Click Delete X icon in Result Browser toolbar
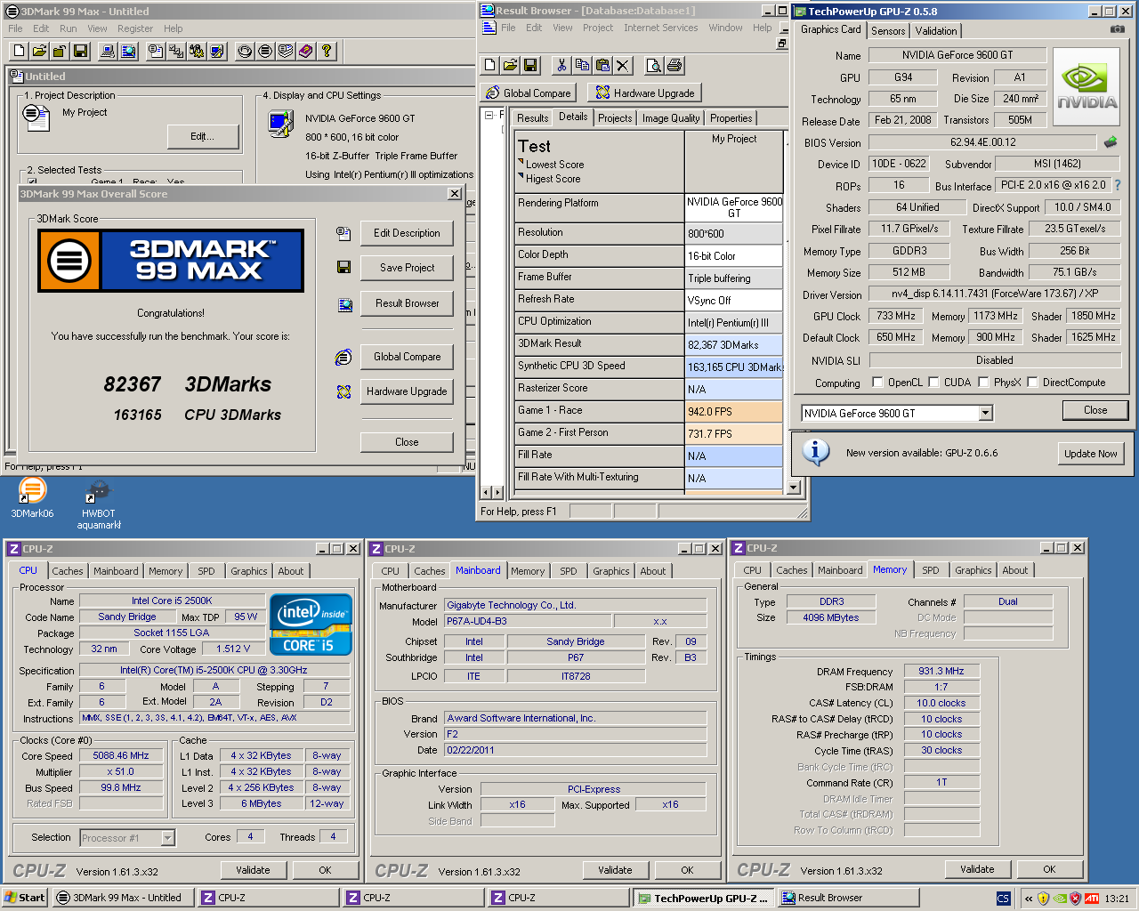The width and height of the screenshot is (1139, 911). (x=623, y=65)
